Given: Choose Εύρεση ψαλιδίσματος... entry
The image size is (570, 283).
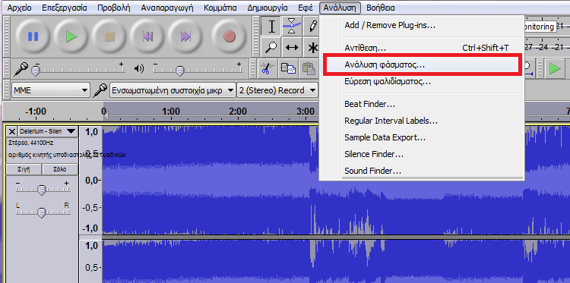Looking at the screenshot, I should click(x=422, y=82).
